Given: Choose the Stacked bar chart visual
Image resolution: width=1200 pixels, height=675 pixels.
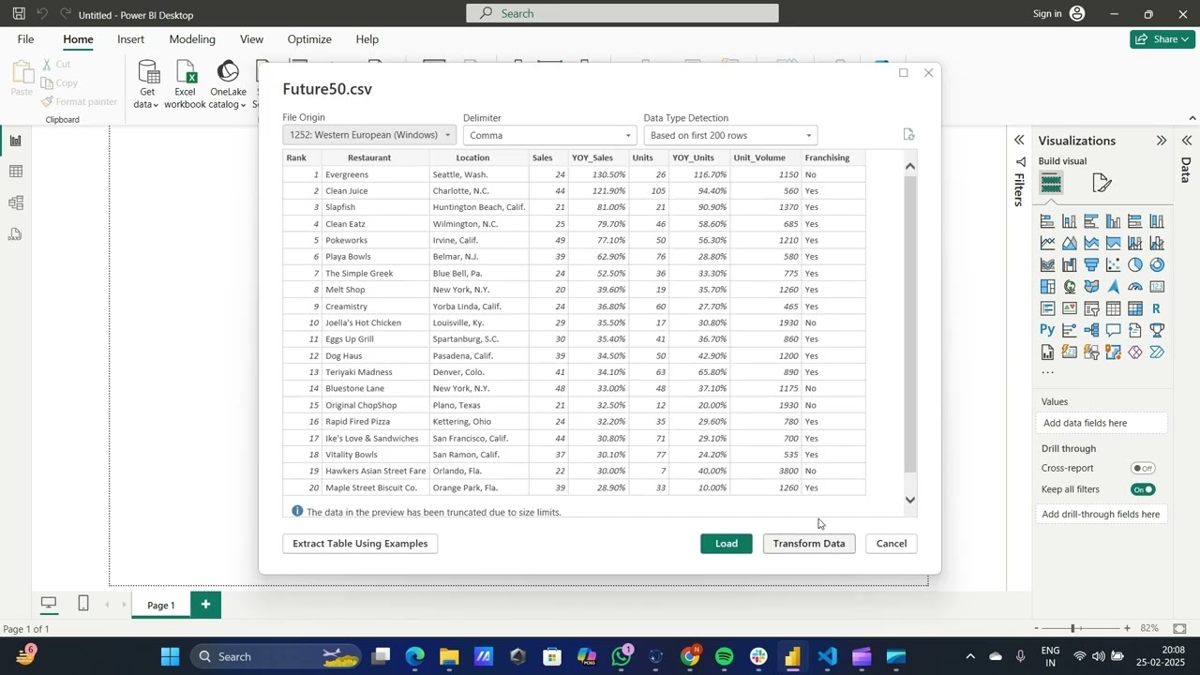Looking at the screenshot, I should click(1047, 221).
